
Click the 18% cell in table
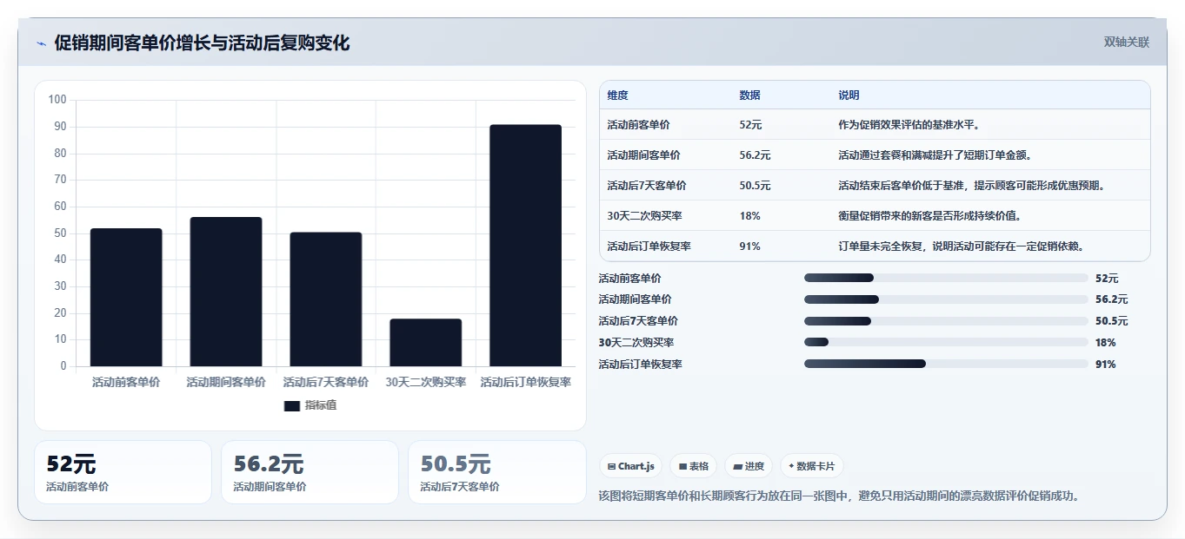[749, 216]
